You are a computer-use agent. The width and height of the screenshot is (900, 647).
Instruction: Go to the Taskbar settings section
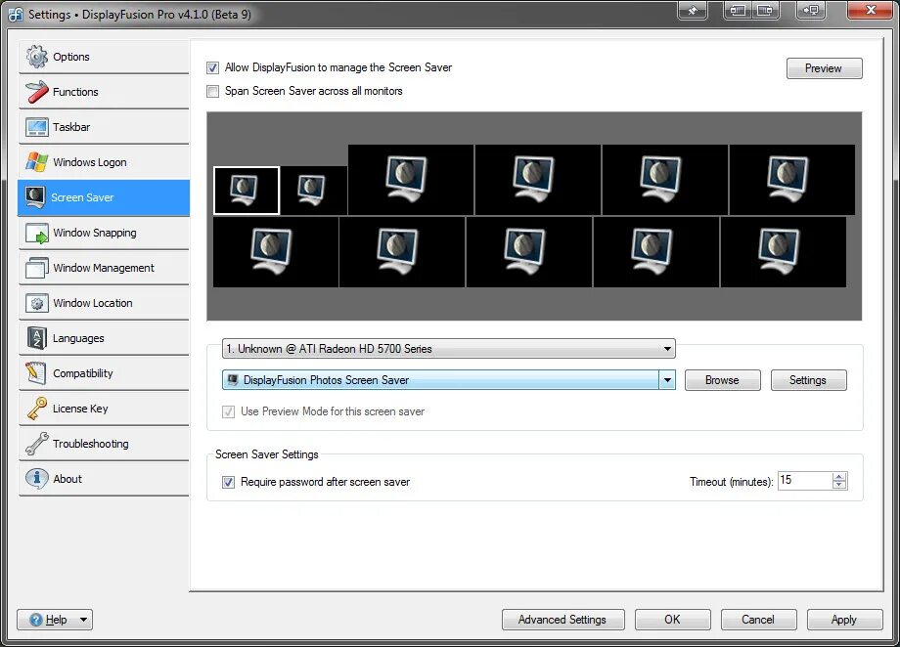[104, 127]
